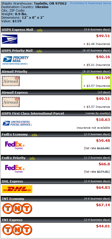Select the $44.01 TNT Express price
Screen dimensions: 112x239
(x=103, y=226)
